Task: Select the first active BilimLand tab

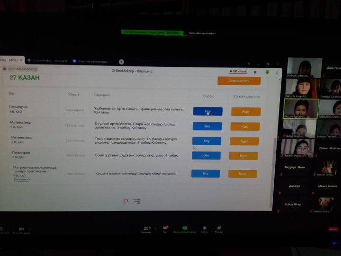Action: click(x=11, y=60)
